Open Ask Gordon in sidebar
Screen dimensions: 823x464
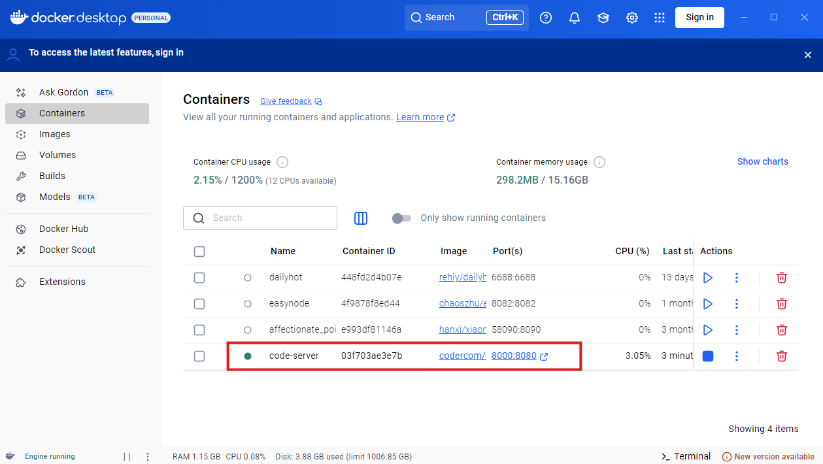click(x=77, y=93)
